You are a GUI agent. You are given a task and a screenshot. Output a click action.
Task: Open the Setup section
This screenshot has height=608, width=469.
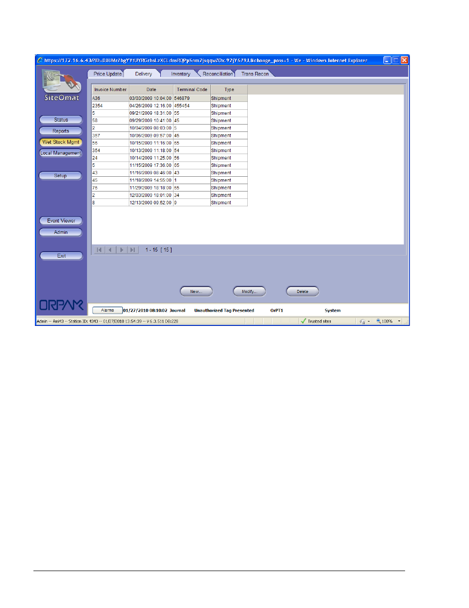[x=61, y=176]
